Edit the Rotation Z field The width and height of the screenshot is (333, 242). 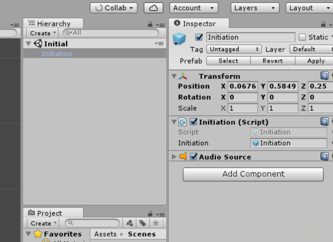pos(320,97)
